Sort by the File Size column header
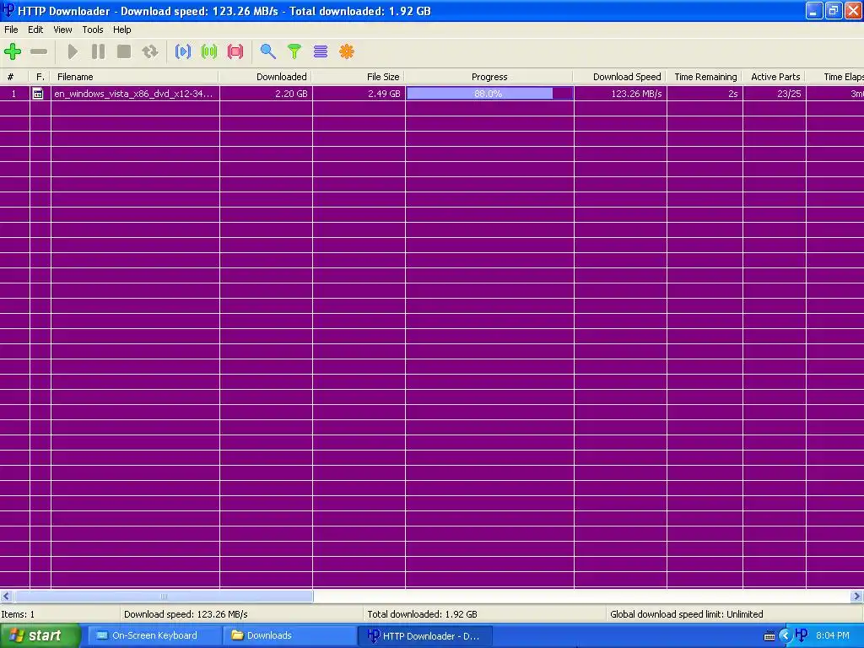Screen dimensions: 864x648 358,77
